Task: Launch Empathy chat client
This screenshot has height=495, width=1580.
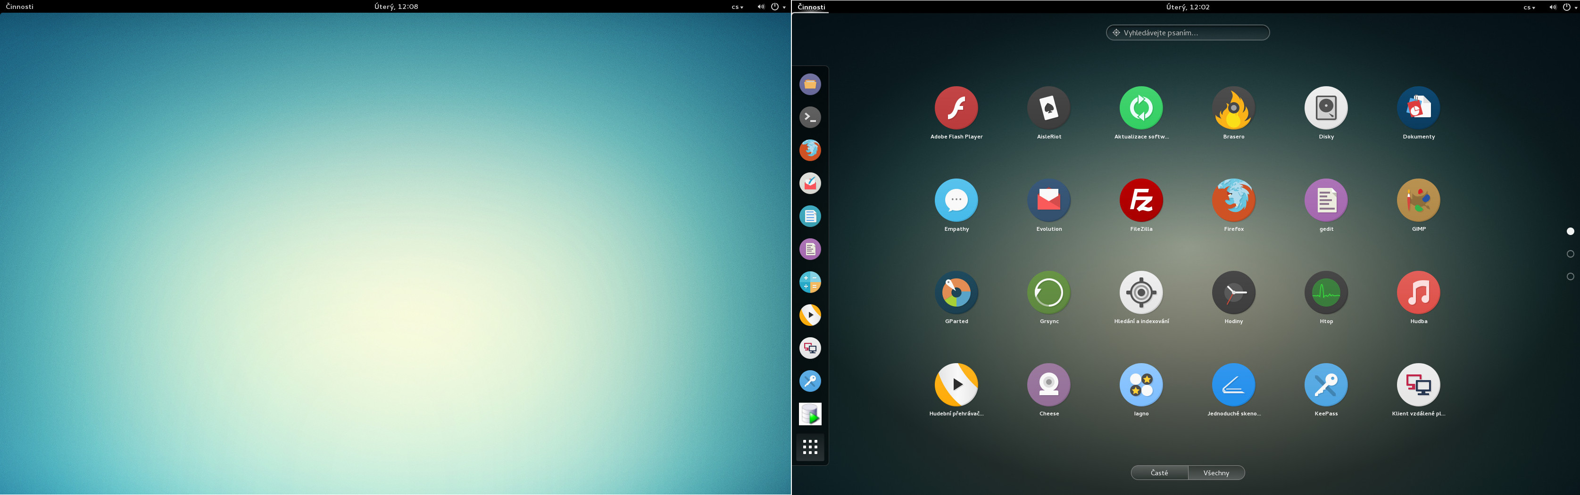Action: point(956,200)
